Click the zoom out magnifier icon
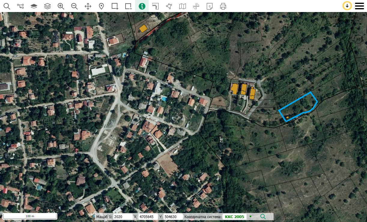367x222 pixels. point(74,6)
